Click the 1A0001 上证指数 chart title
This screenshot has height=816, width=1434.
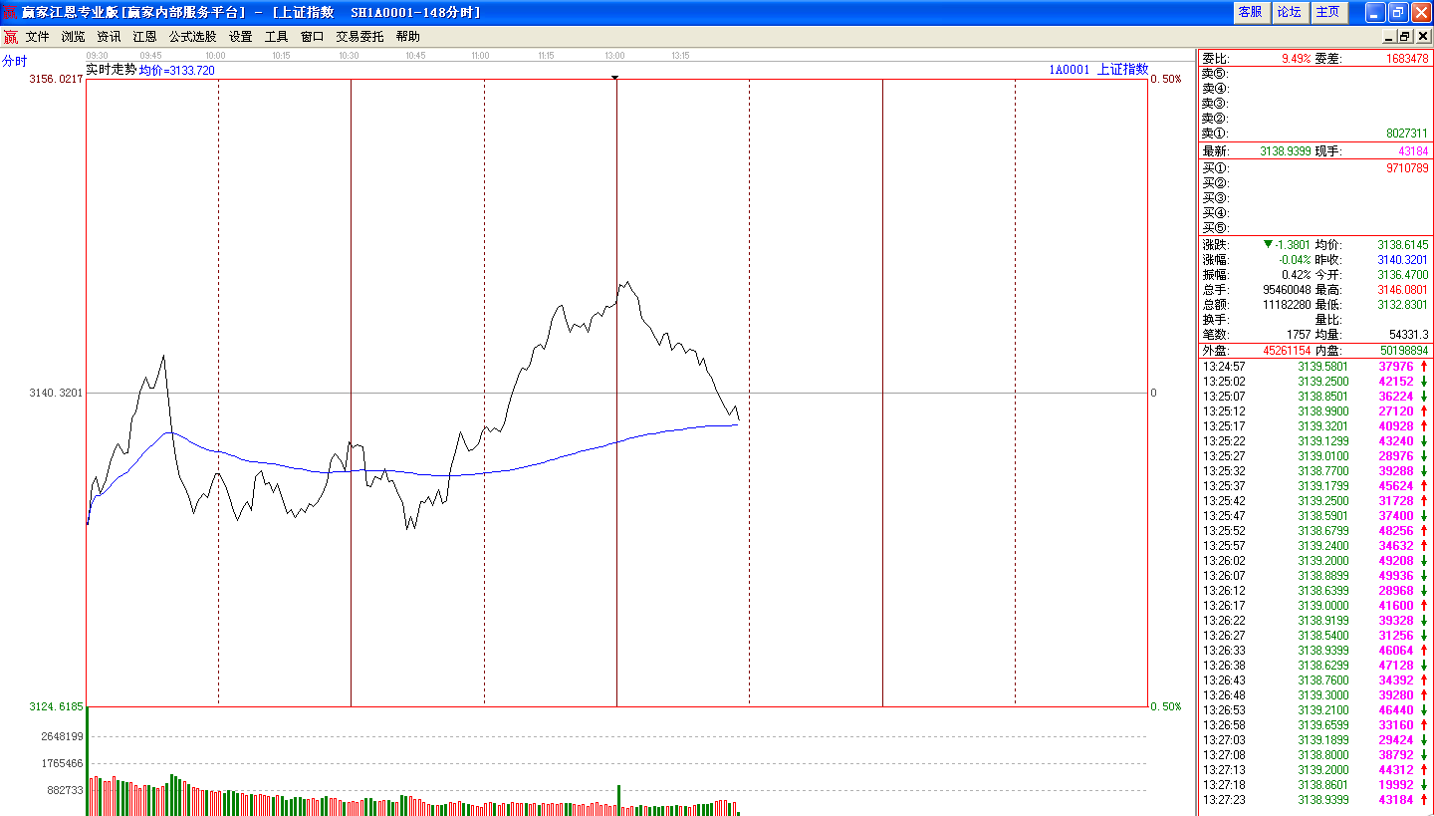(x=1098, y=70)
